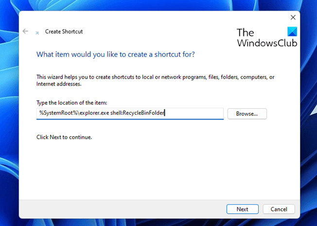Image resolution: width=317 pixels, height=226 pixels.
Task: Click the shortcut icon beside Create Shortcut title
Action: 37,33
